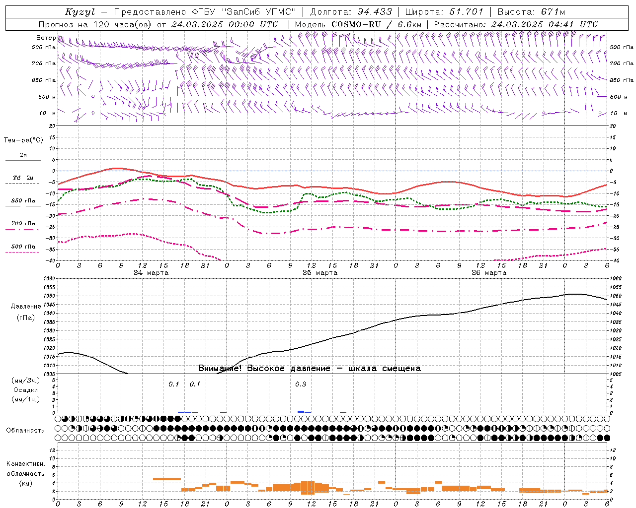Click the warning Внимание! Высокое давление – шкала смещена
This screenshot has height=508, width=636.
pos(309,369)
